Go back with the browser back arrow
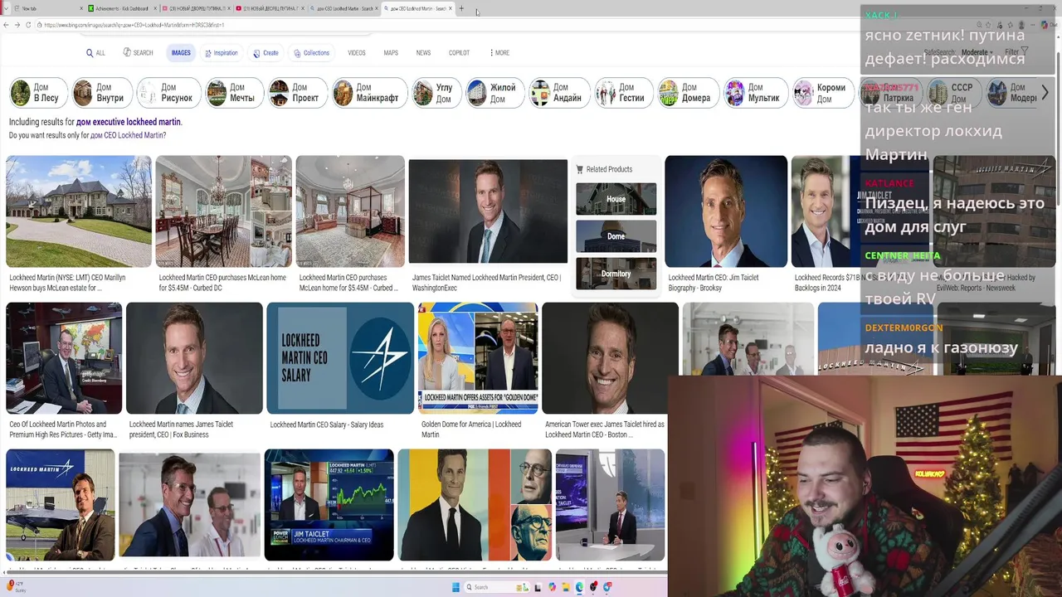The image size is (1062, 597). (6, 25)
